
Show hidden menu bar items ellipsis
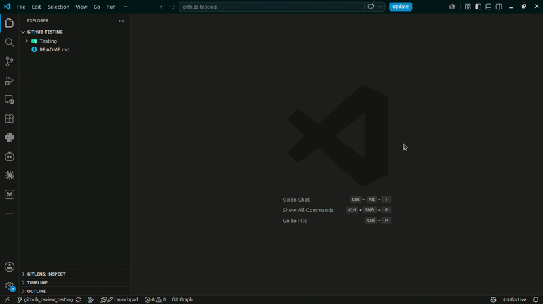126,7
